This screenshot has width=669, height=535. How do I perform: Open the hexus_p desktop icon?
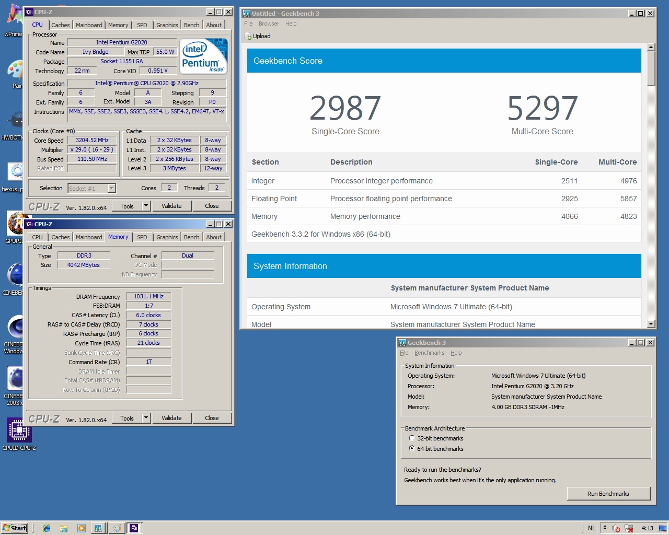click(13, 177)
